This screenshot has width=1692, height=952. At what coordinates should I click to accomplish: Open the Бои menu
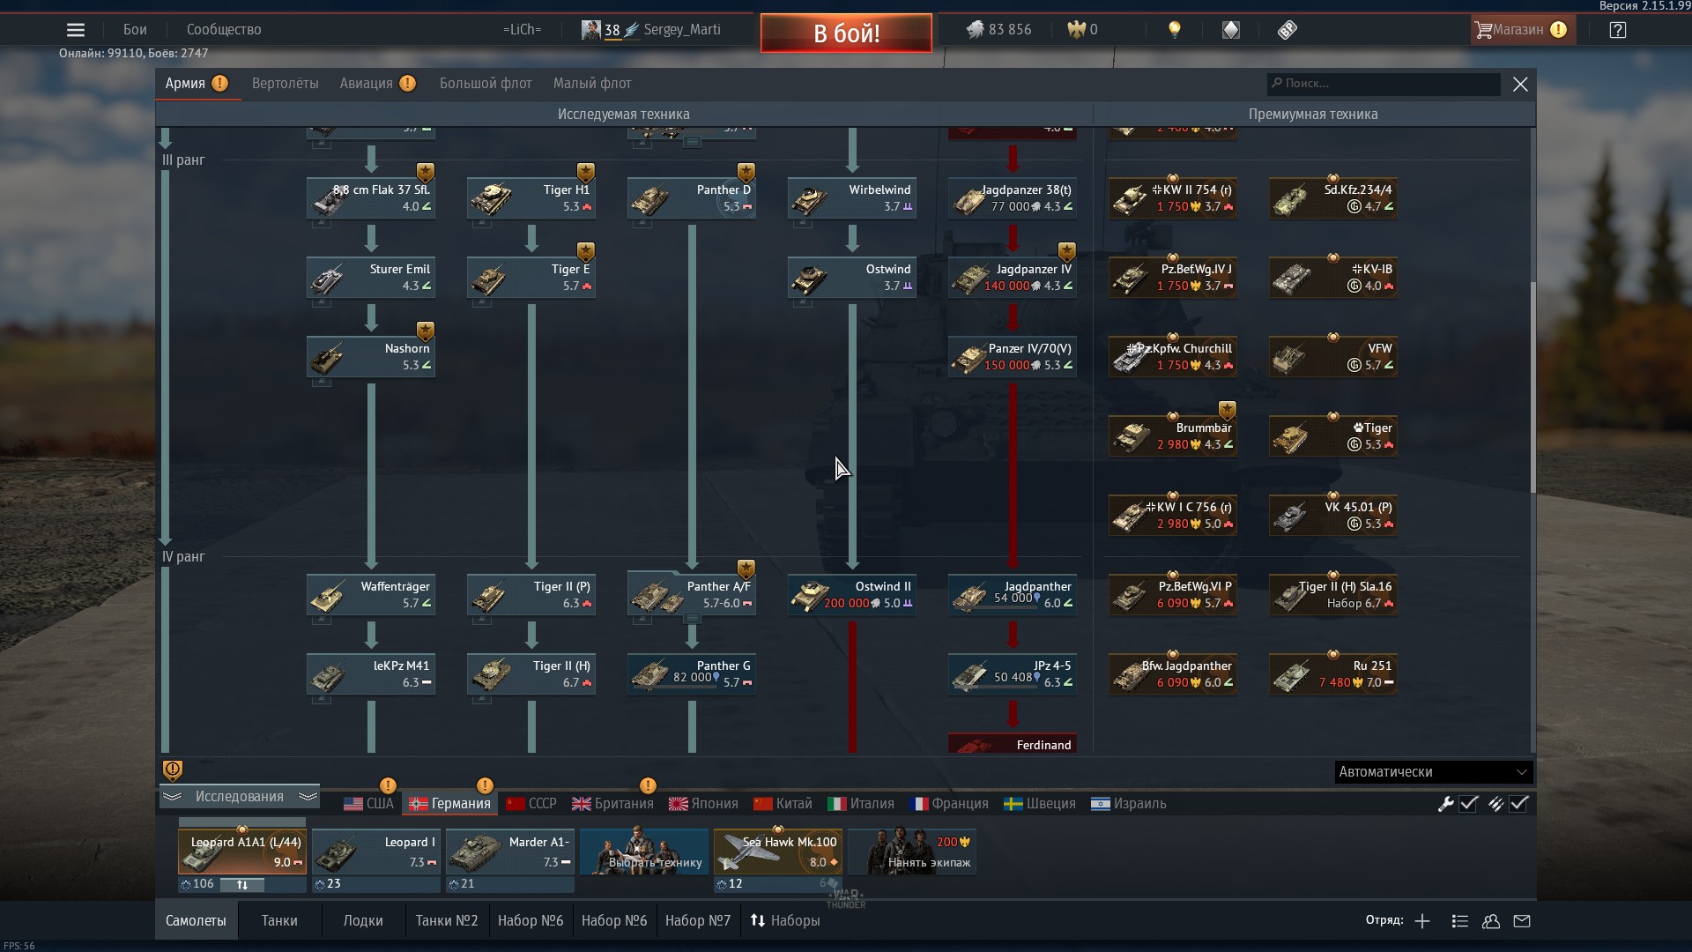point(135,30)
